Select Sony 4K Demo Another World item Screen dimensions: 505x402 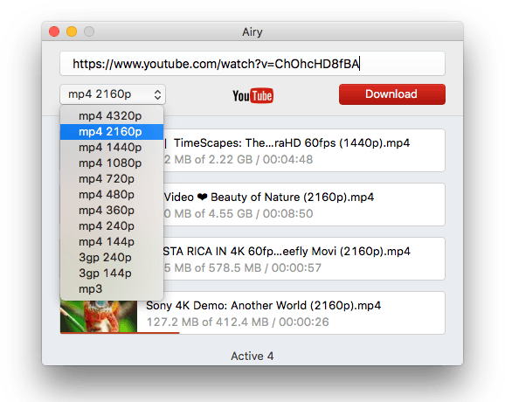[252, 313]
